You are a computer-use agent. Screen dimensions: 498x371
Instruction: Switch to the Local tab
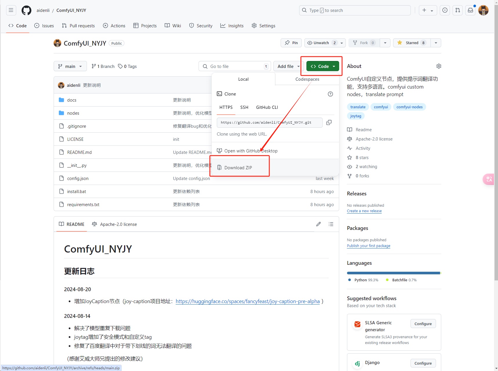[x=243, y=79]
